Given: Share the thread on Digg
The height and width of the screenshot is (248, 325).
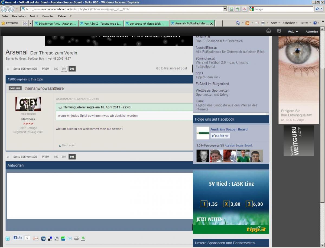Looking at the screenshot, I should (43, 239).
